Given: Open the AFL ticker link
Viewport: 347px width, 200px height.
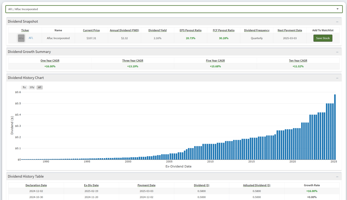Looking at the screenshot, I should (31, 38).
